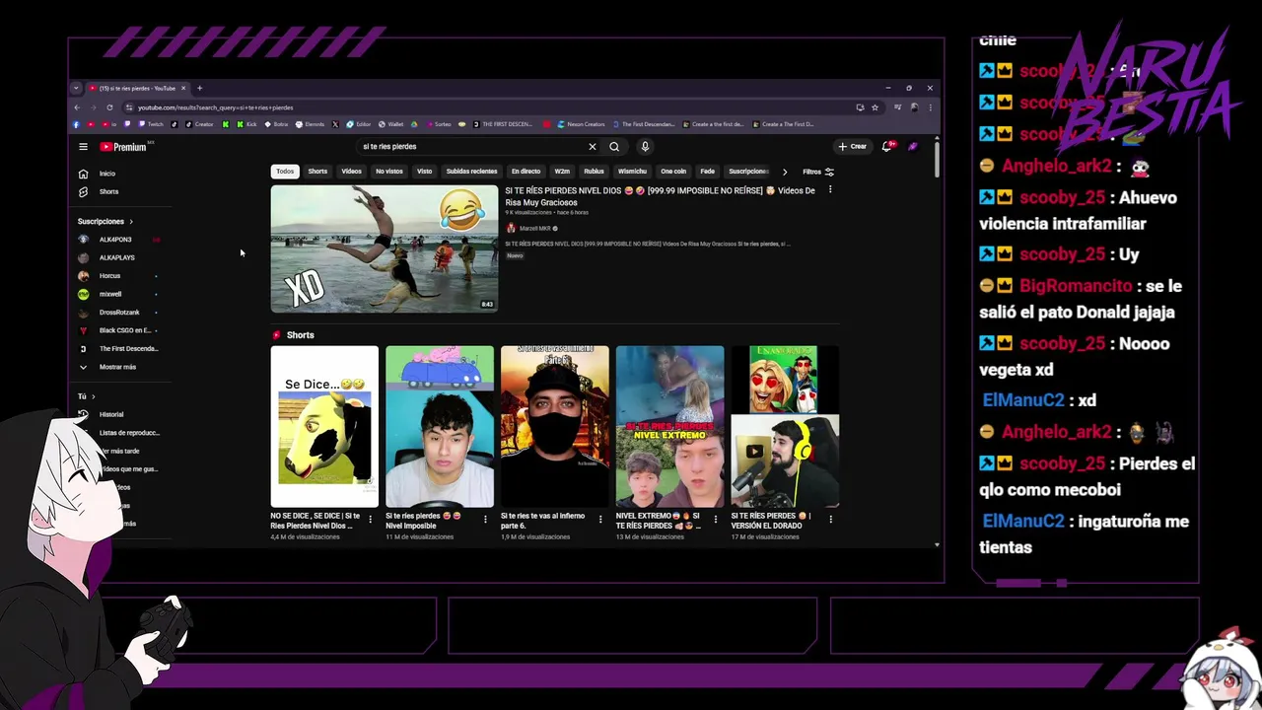Open YouTube notifications bell
This screenshot has height=710, width=1262.
887,146
